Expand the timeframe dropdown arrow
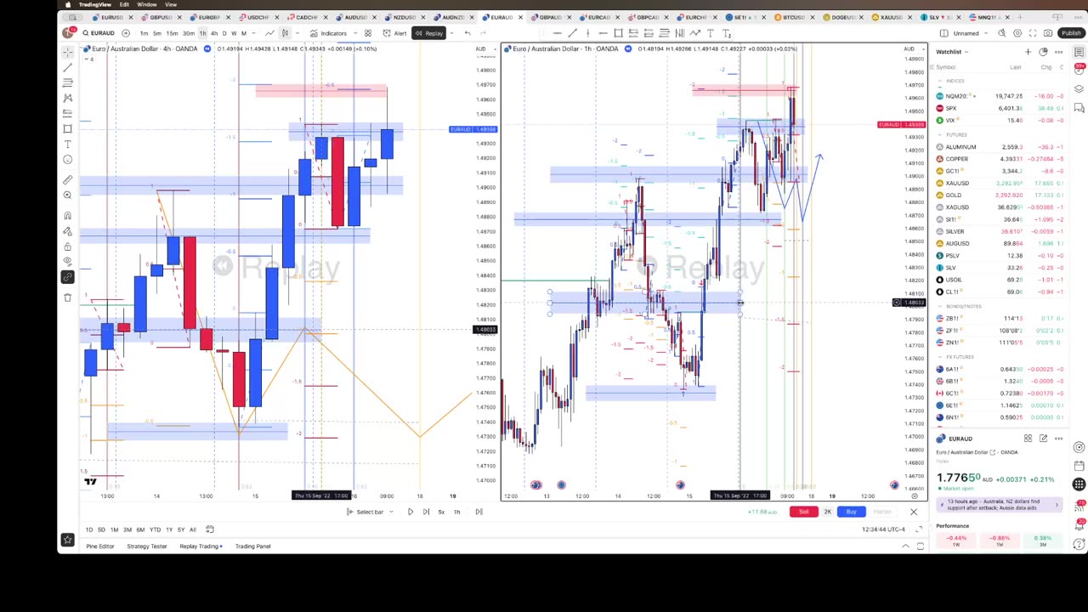1088x612 pixels. pos(252,33)
